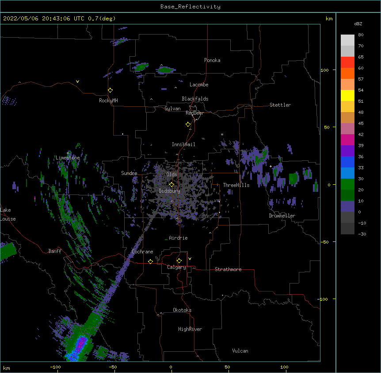
Task: Click the Base_Reflectivity title
Action: coord(190,7)
